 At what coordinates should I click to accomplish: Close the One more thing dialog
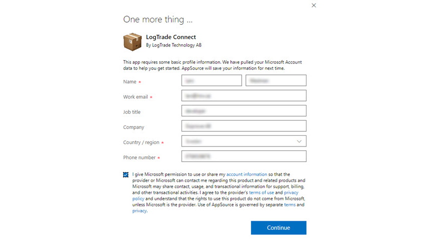click(x=314, y=6)
